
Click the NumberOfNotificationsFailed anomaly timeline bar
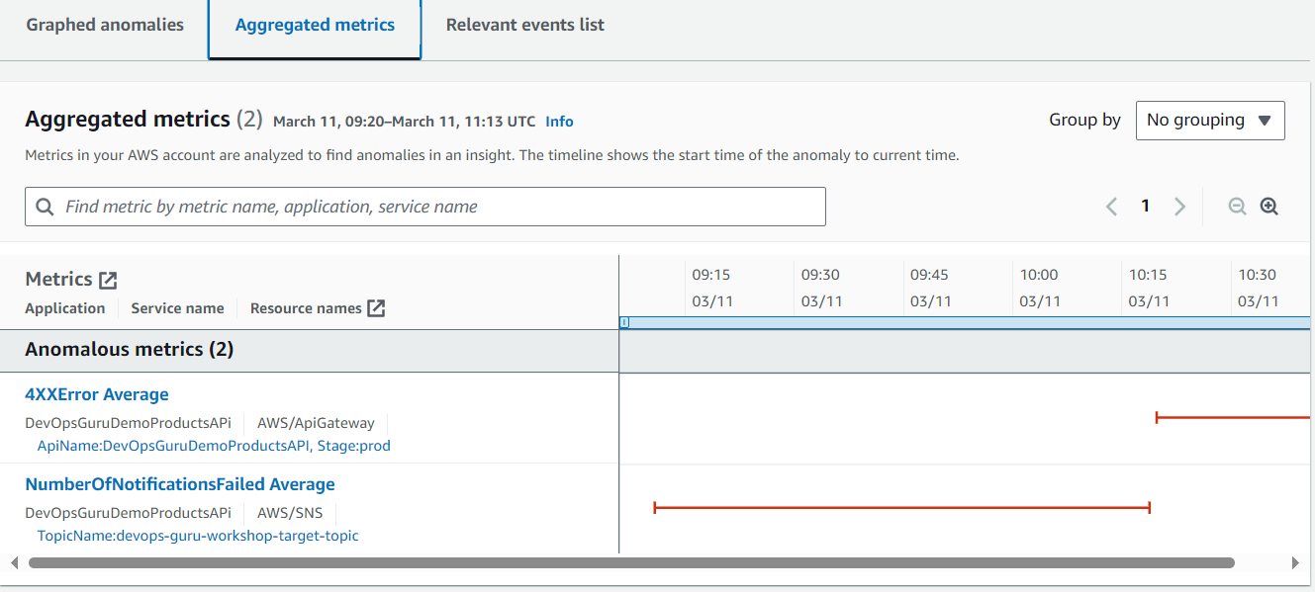pos(901,508)
